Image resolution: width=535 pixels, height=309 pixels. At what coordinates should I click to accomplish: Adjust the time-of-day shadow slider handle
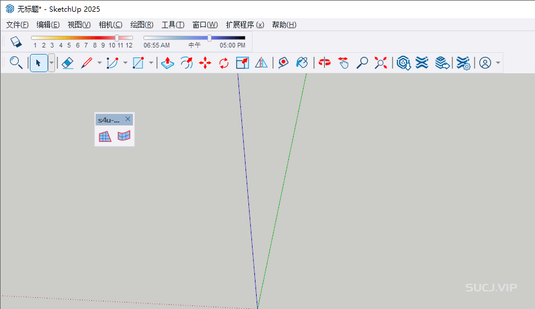pos(210,38)
